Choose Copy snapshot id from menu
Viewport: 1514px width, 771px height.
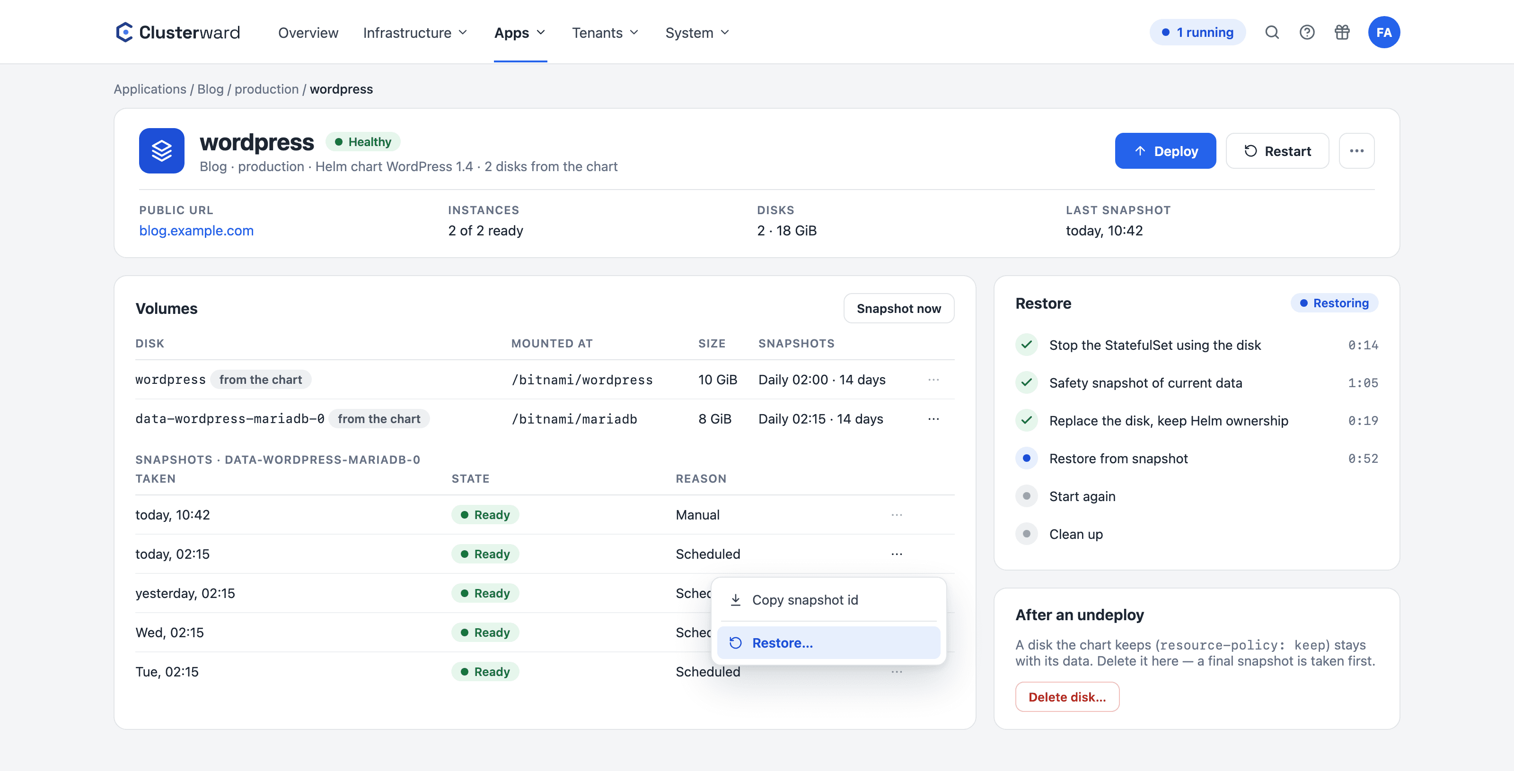(829, 600)
